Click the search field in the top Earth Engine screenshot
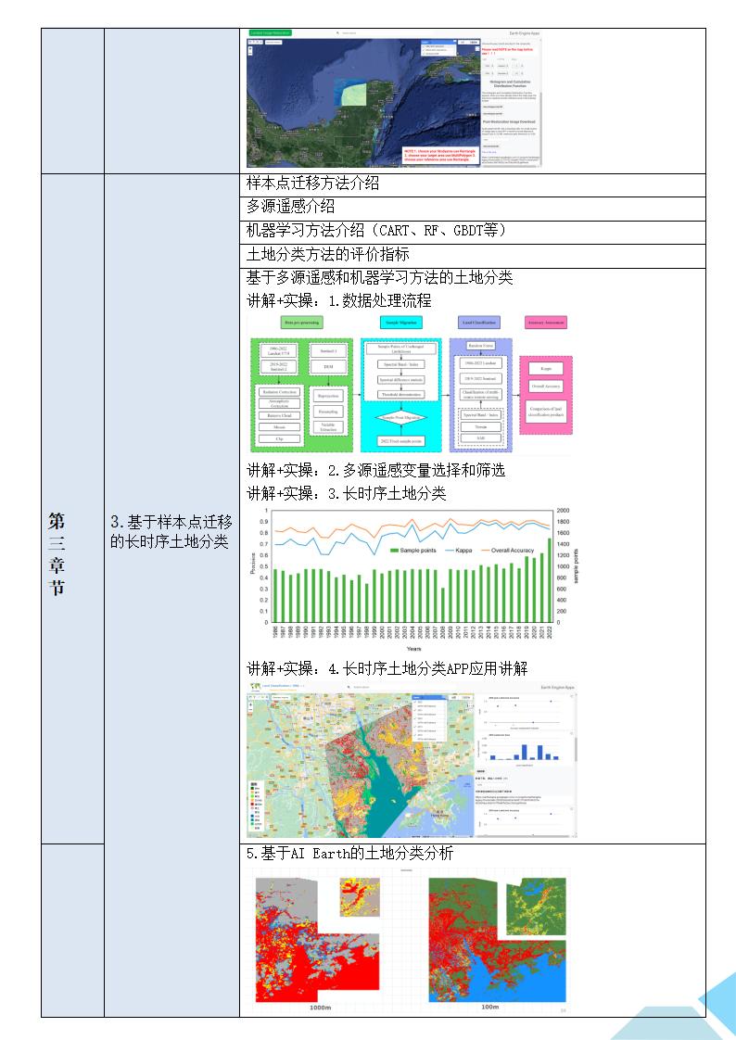This screenshot has width=736, height=1040. [385, 32]
